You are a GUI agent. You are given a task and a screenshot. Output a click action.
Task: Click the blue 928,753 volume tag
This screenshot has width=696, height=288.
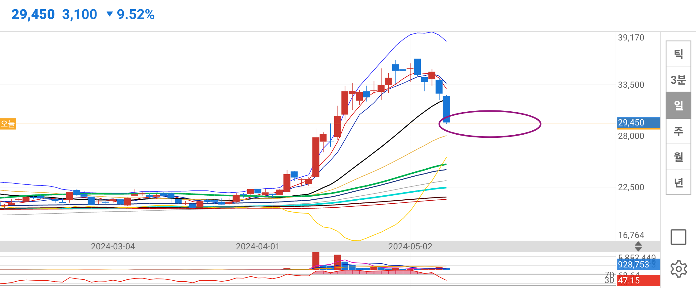click(x=638, y=264)
